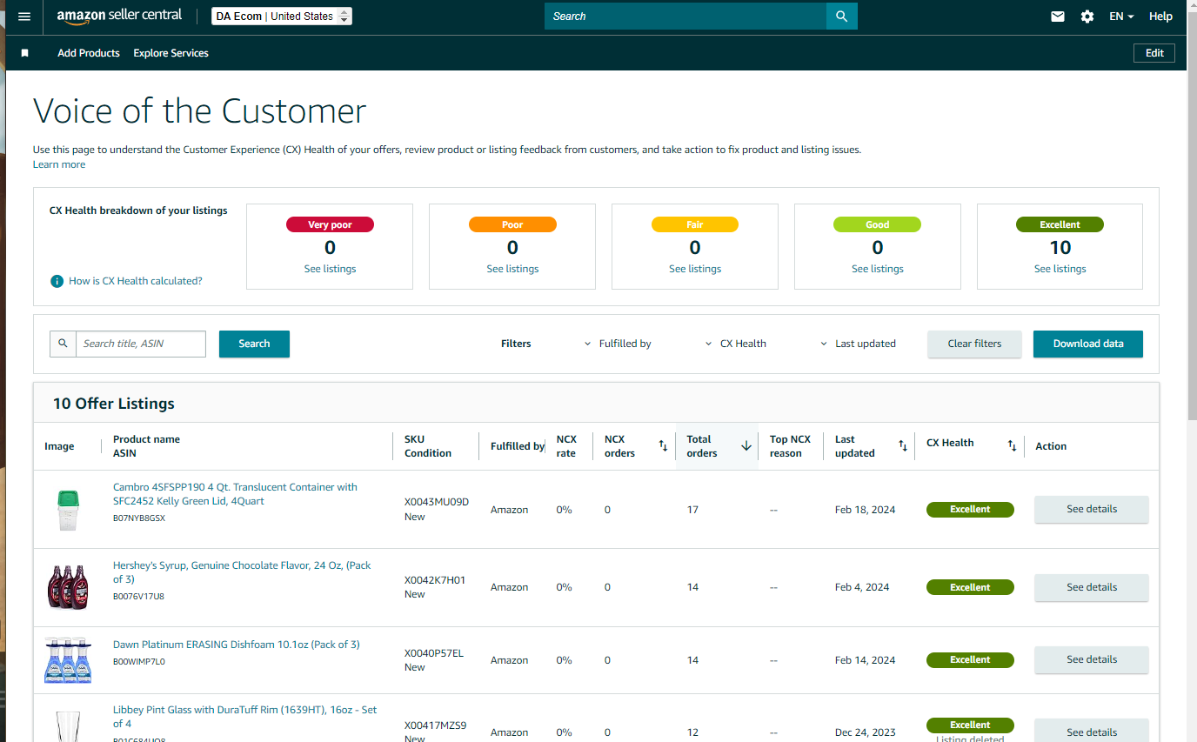
Task: Open the EN language dropdown
Action: (1121, 17)
